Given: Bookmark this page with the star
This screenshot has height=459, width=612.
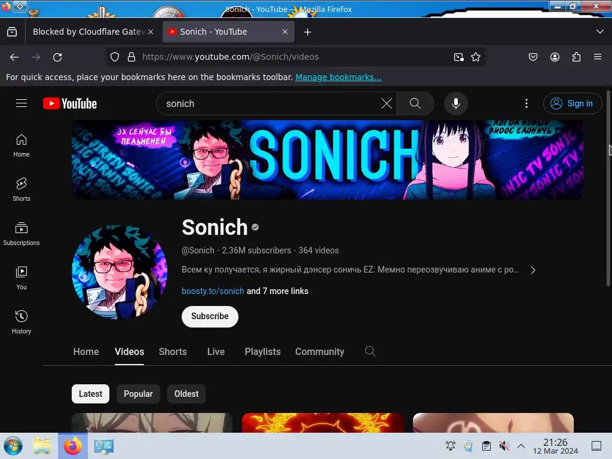Looking at the screenshot, I should (x=475, y=57).
